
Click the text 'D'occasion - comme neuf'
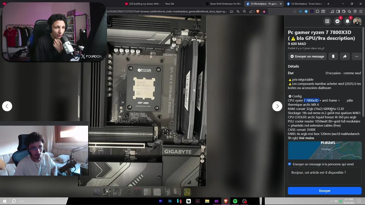(343, 73)
